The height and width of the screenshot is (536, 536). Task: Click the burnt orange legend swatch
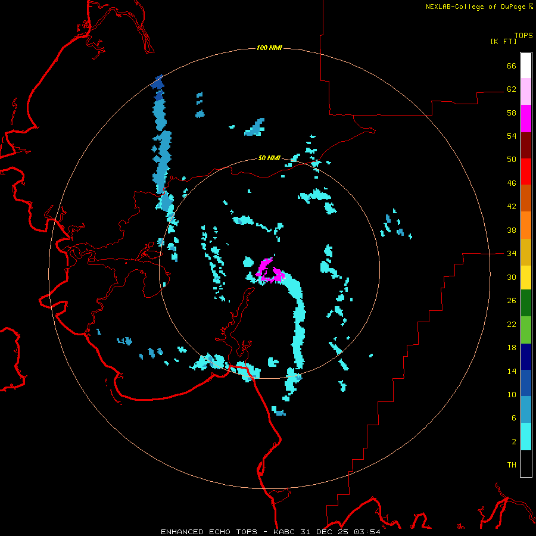click(x=526, y=198)
